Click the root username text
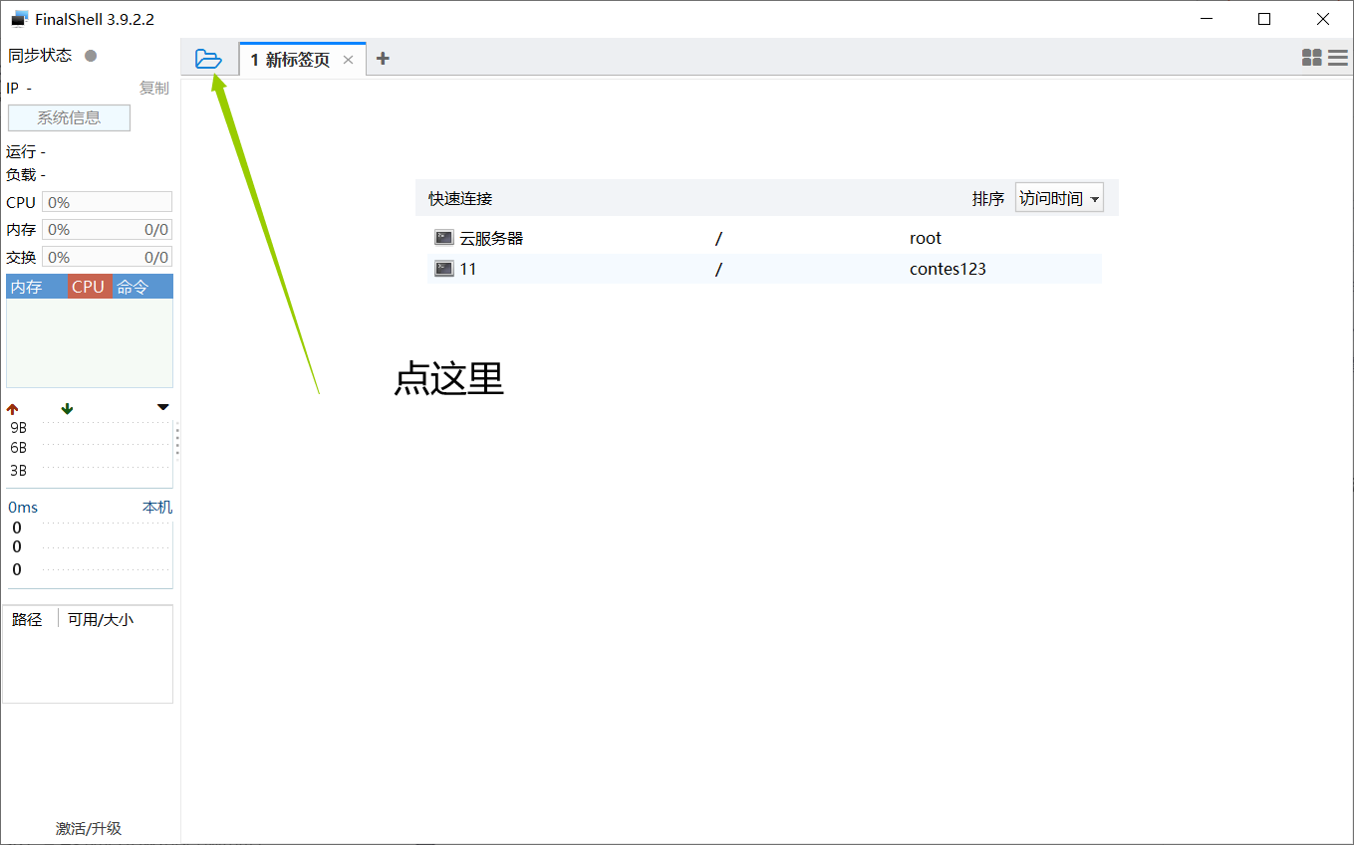This screenshot has width=1354, height=845. [x=926, y=239]
